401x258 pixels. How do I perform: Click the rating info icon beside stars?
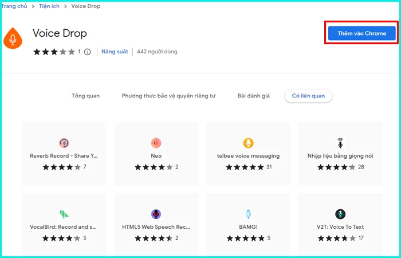pos(88,52)
